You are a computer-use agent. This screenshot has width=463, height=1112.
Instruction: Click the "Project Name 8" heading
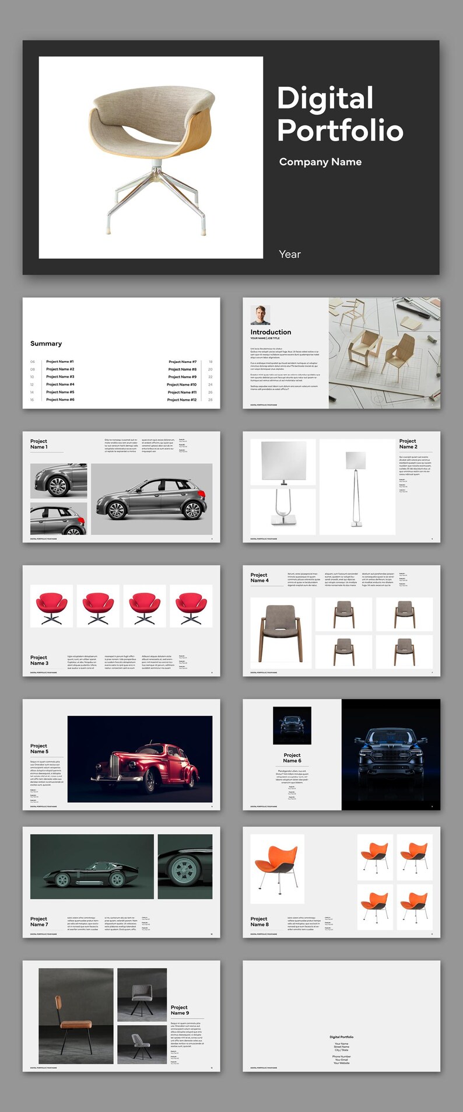[259, 921]
